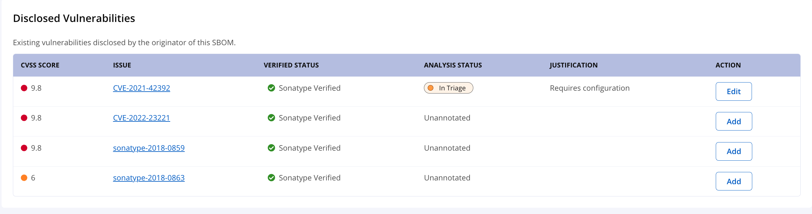Open the sonatype-2018-0863 issue link
The width and height of the screenshot is (812, 214).
click(x=148, y=178)
